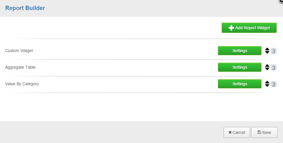Move Value By Category down with arrow
Image resolution: width=283 pixels, height=143 pixels.
point(267,85)
